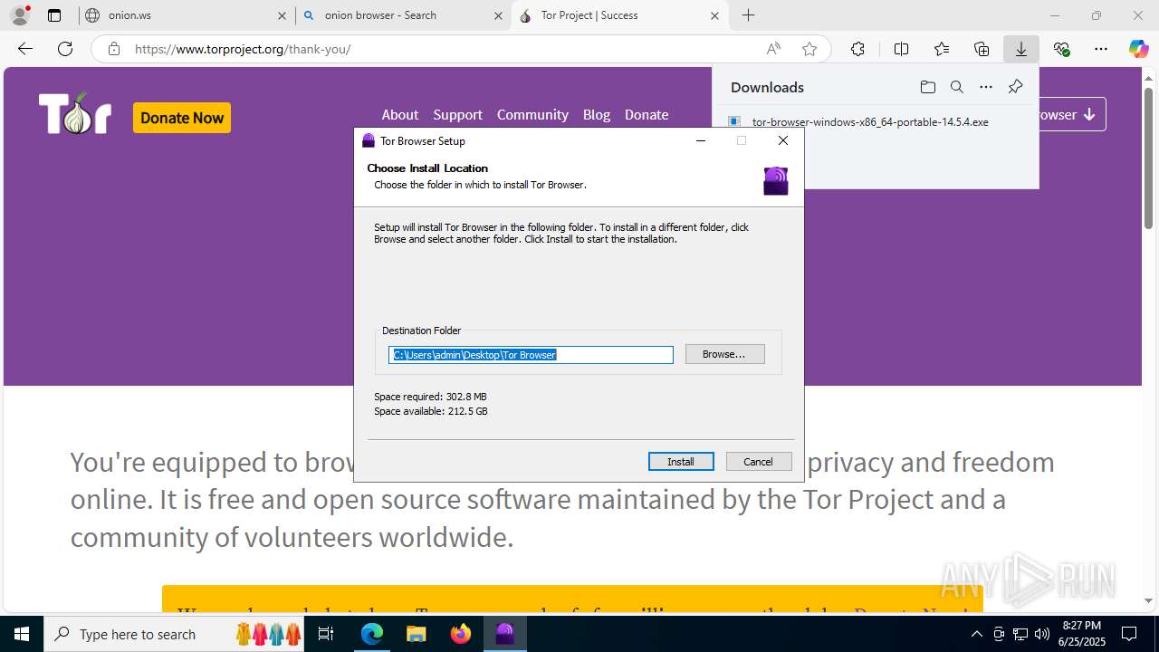This screenshot has height=652, width=1159.
Task: Open Task View on taskbar
Action: pos(327,634)
